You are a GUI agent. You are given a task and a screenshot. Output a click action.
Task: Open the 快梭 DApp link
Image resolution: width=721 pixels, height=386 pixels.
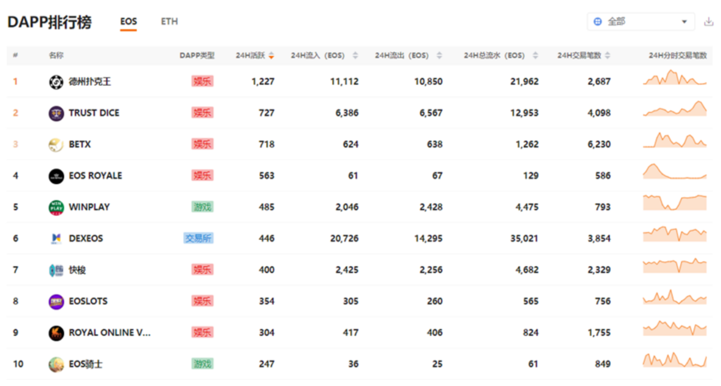(78, 270)
